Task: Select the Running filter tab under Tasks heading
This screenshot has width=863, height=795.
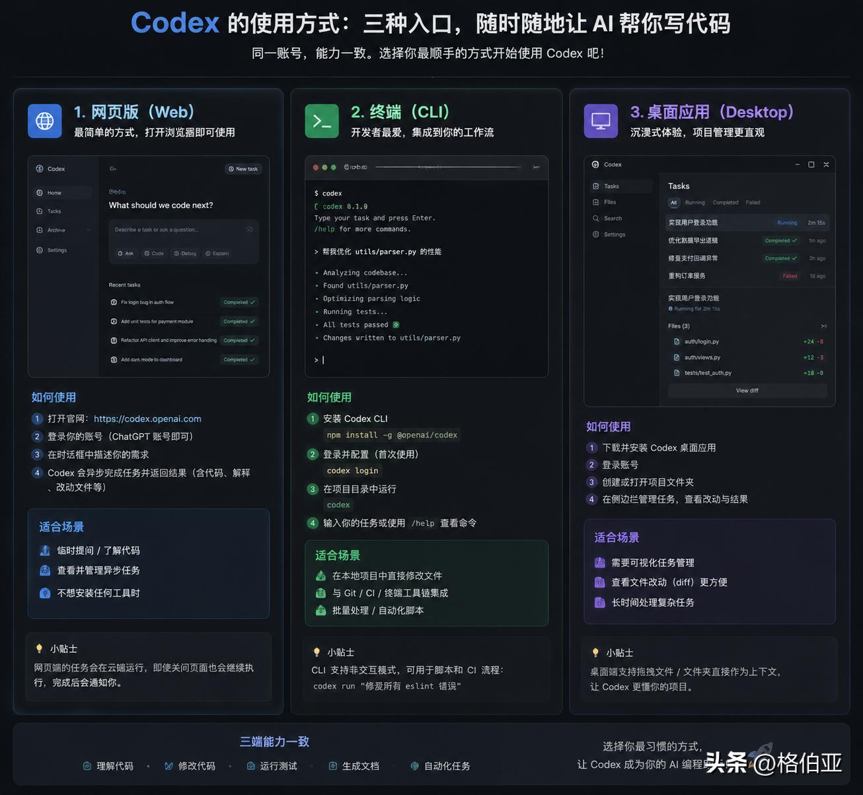Action: coord(695,203)
